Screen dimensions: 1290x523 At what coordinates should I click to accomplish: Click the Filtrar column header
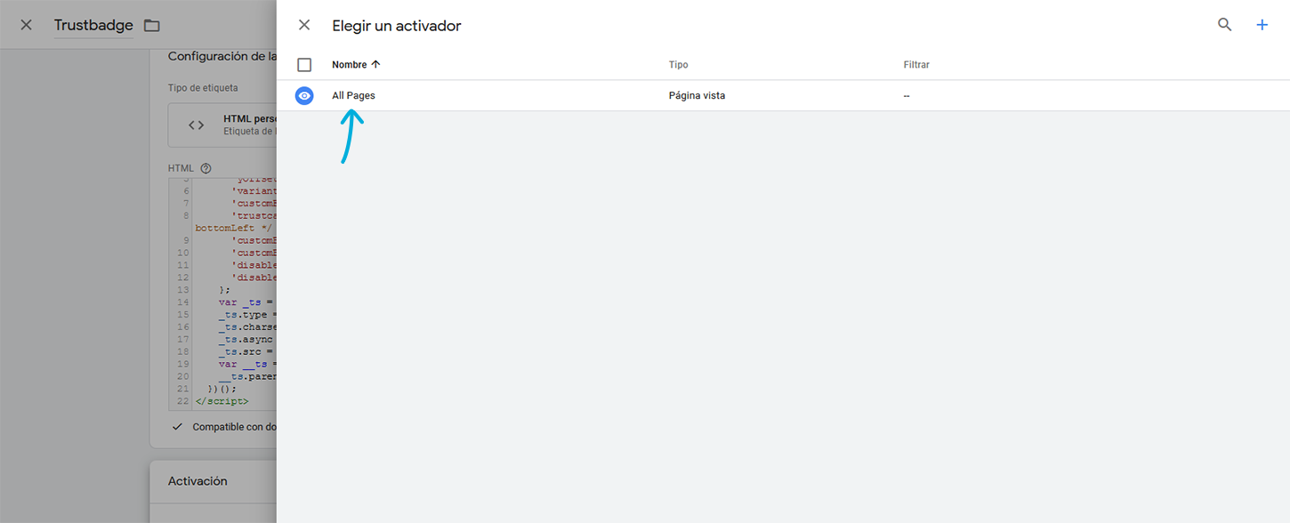coord(916,65)
